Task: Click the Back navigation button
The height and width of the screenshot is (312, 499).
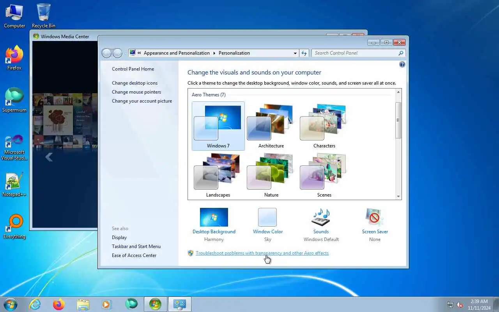Action: tap(106, 53)
